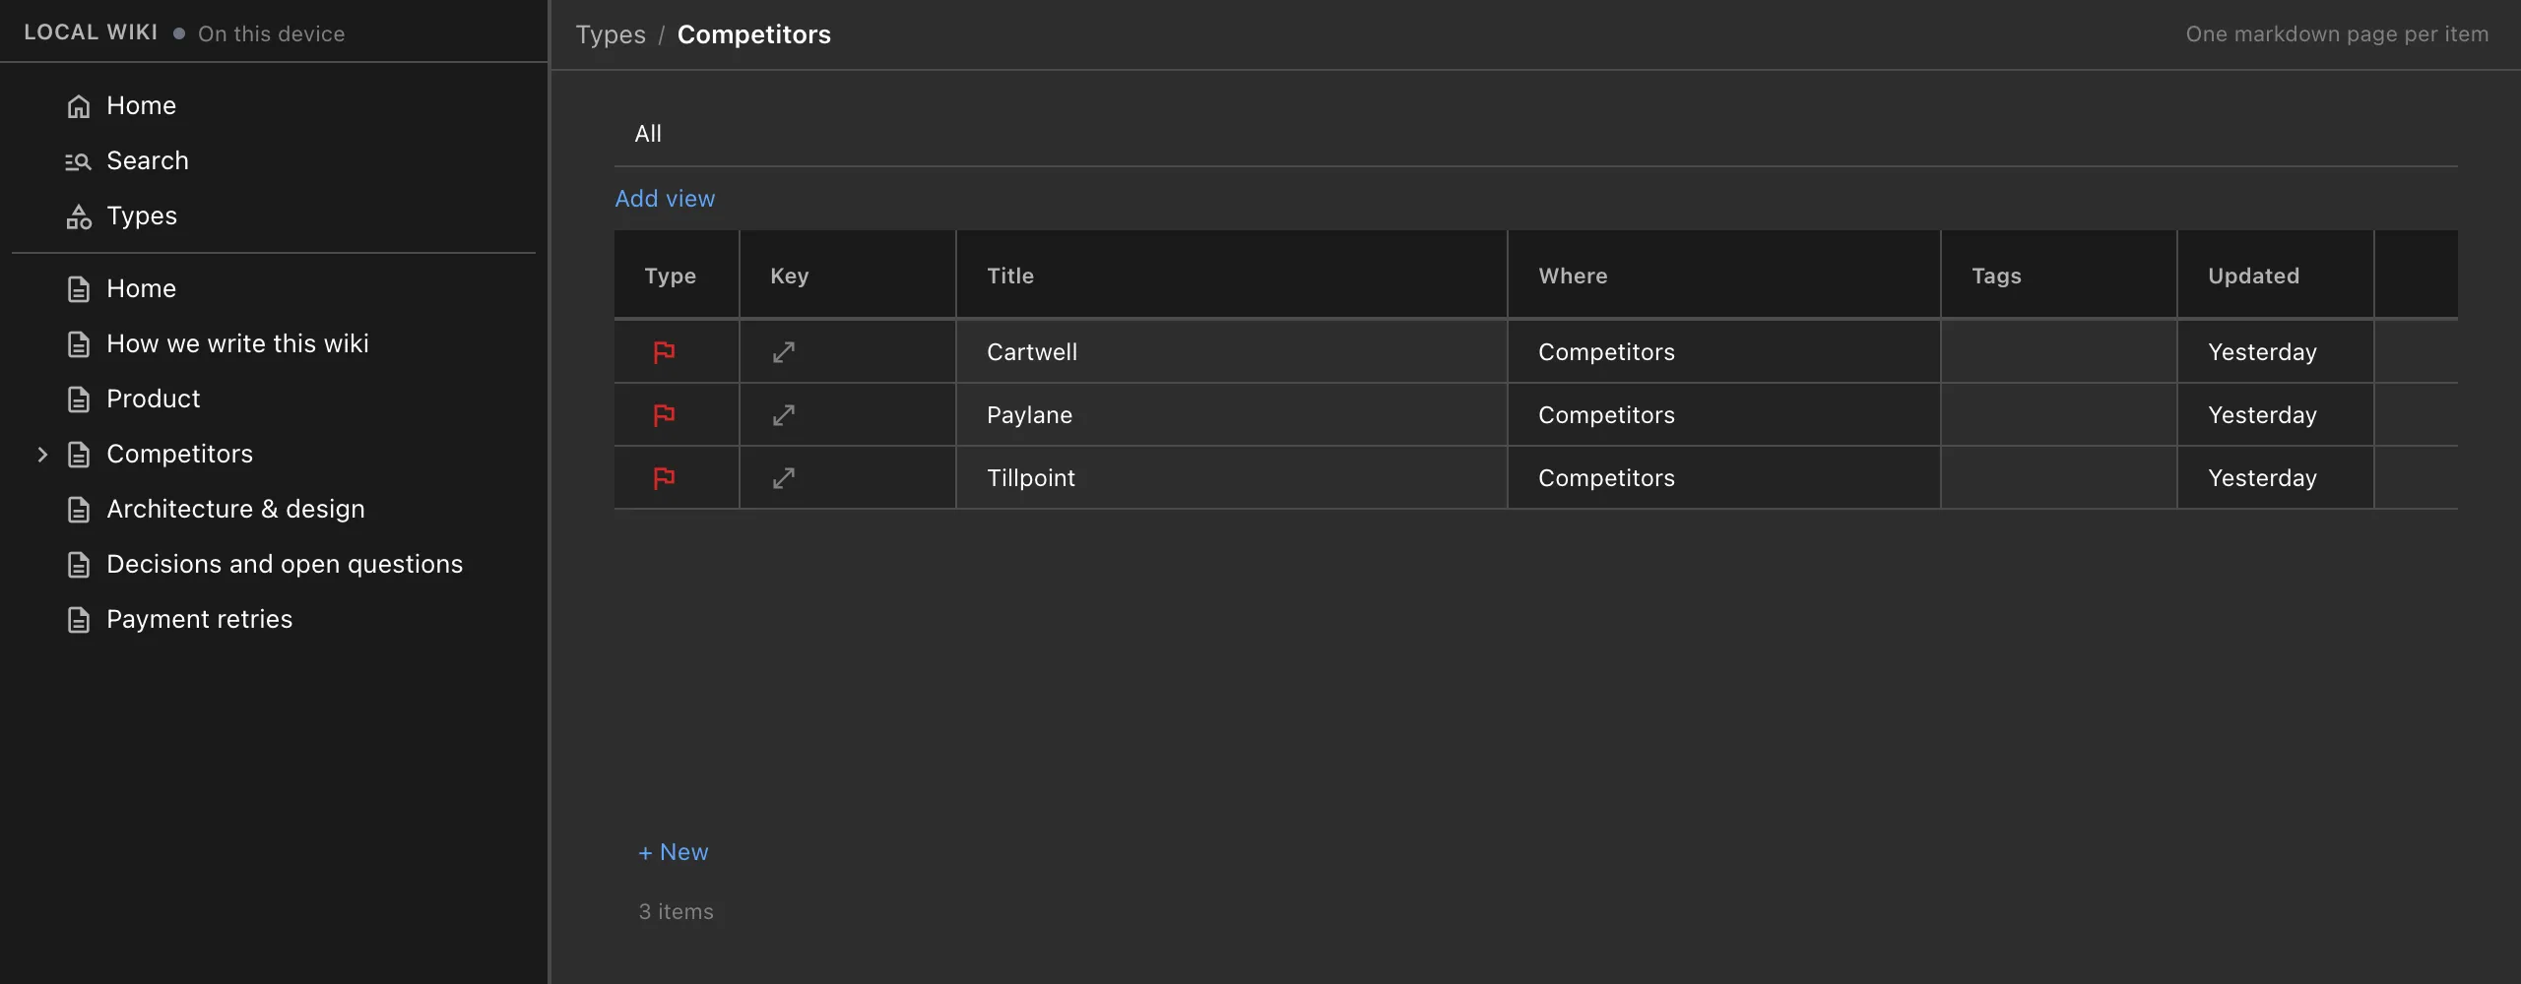Click the Cartwell title cell
This screenshot has width=2521, height=984.
pyautogui.click(x=1231, y=352)
